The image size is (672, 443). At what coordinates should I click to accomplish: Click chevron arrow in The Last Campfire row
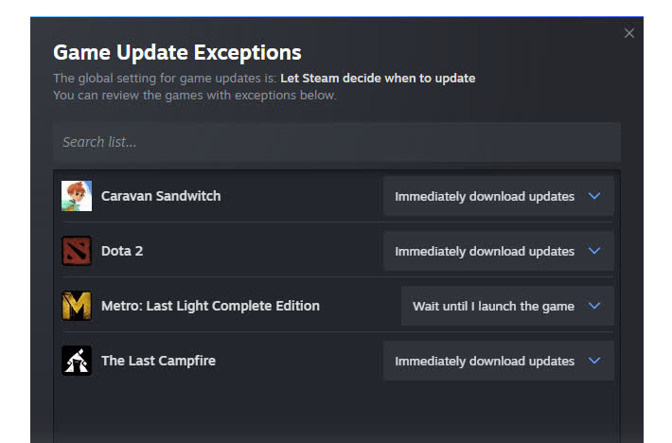594,361
